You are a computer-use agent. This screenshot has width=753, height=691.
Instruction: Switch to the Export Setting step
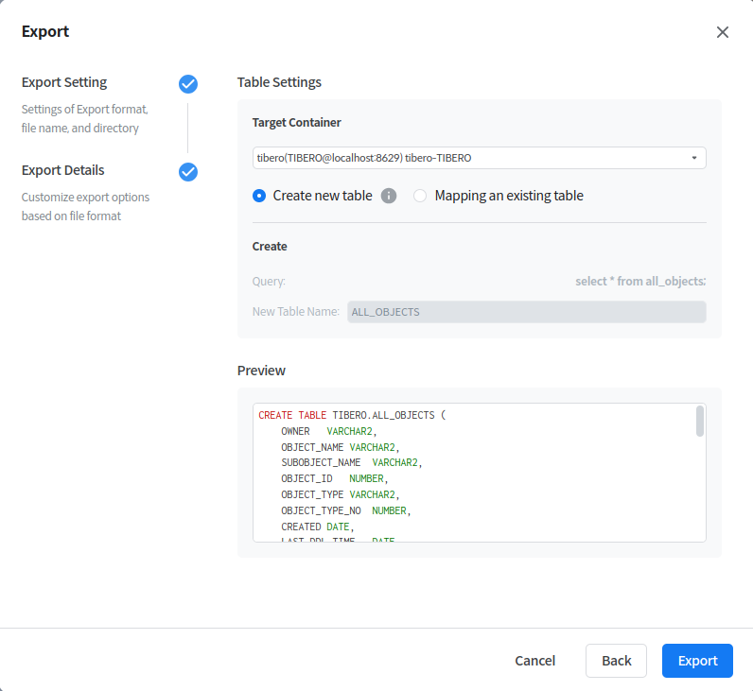[64, 82]
